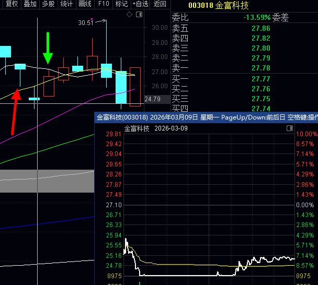Image resolution: width=318 pixels, height=285 pixels.
Task: Select the 买一 price 27.77
Action: pyautogui.click(x=261, y=79)
